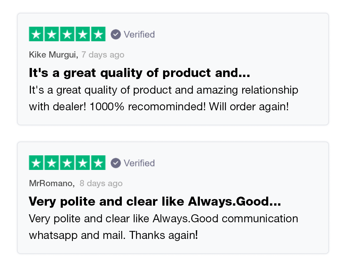Click fifth star in MrRomano's review
Screen dimensions: 347x267
click(98, 163)
